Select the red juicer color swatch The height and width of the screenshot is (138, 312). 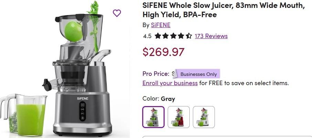tap(179, 117)
